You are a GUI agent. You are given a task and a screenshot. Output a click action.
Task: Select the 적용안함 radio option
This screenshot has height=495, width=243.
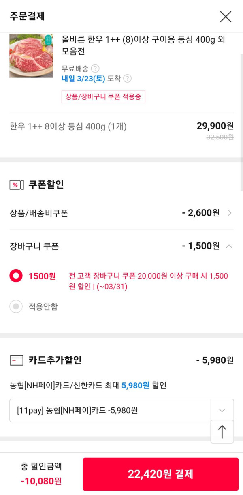coord(16,306)
